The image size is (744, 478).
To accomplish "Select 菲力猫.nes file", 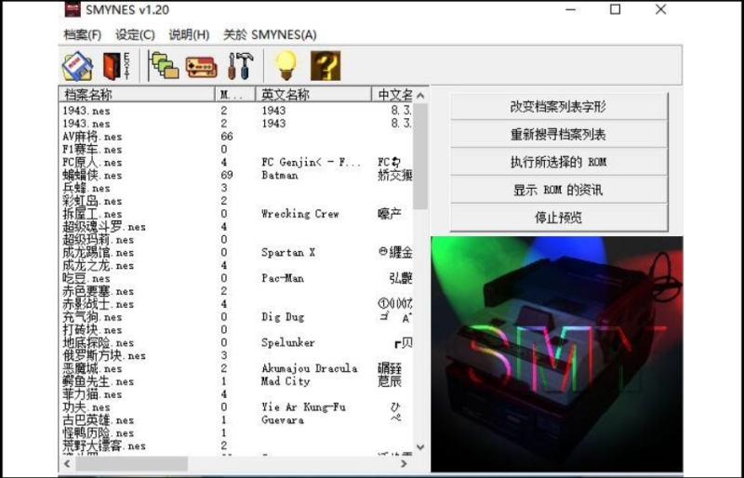I will click(x=92, y=394).
